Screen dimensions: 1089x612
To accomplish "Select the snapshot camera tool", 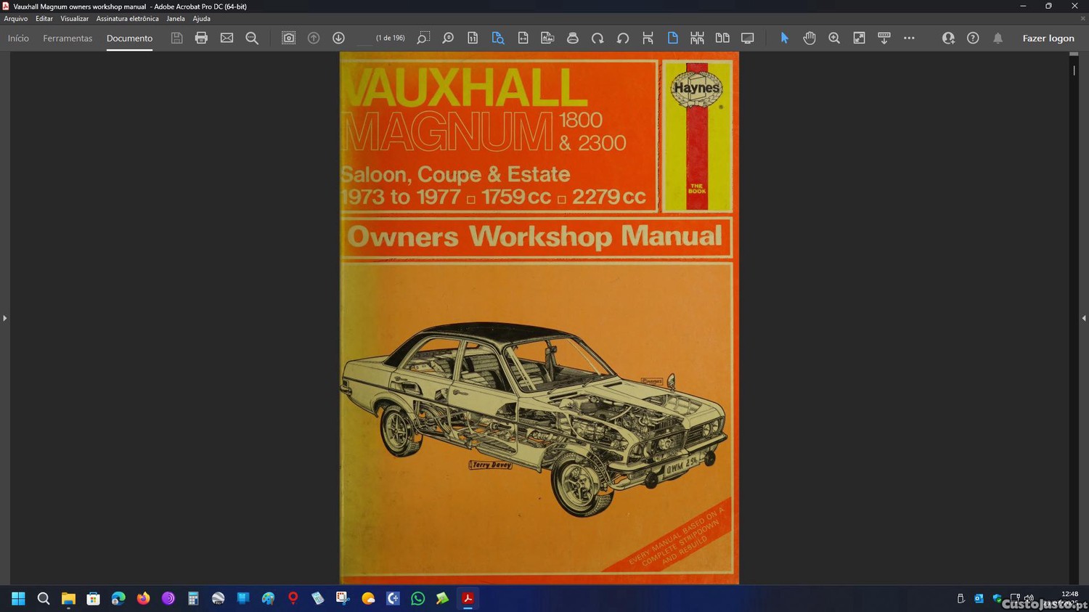I will click(x=288, y=38).
